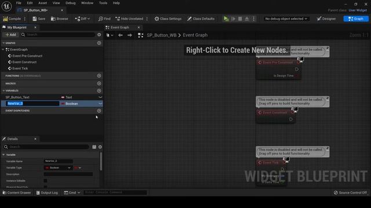Open Compile options three-dot menu

pos(24,18)
